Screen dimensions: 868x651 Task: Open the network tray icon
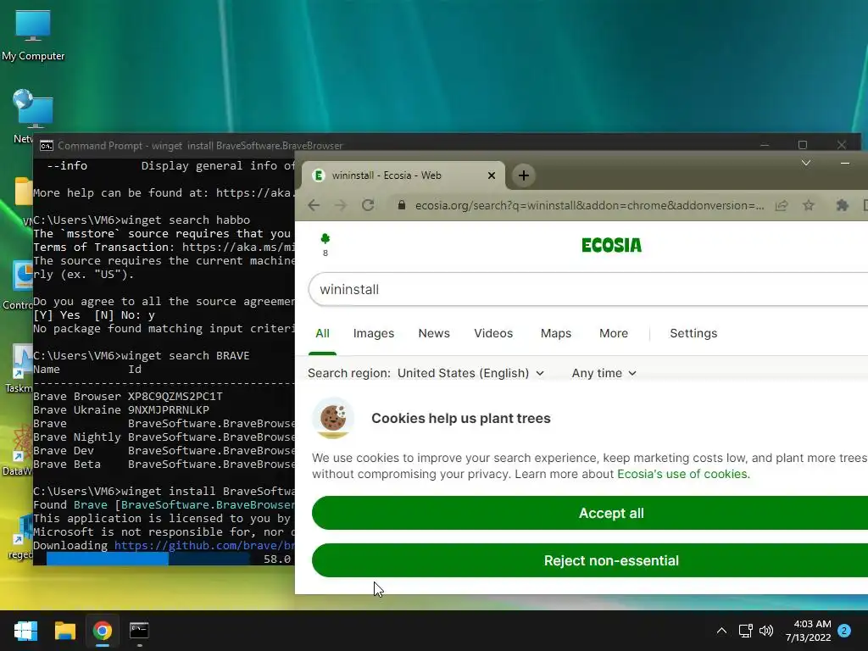(745, 631)
